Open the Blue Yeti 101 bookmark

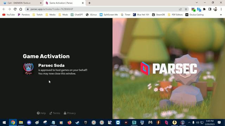[x=141, y=15]
